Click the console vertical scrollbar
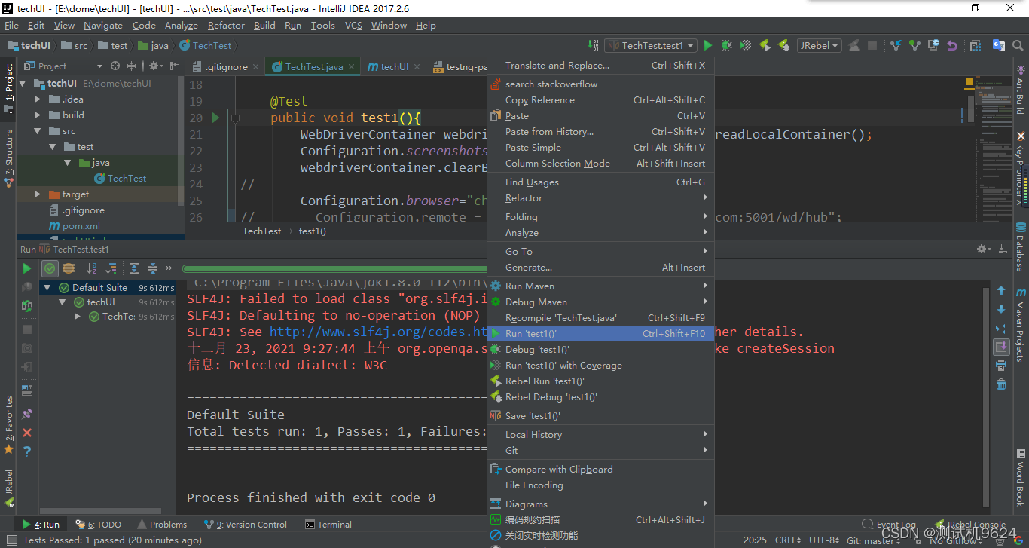 point(988,396)
